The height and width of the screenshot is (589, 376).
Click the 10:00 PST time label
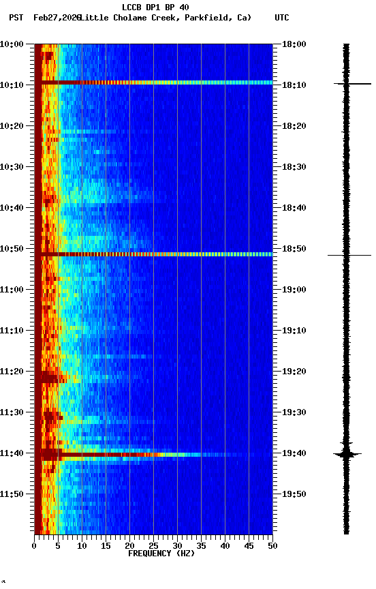click(12, 44)
